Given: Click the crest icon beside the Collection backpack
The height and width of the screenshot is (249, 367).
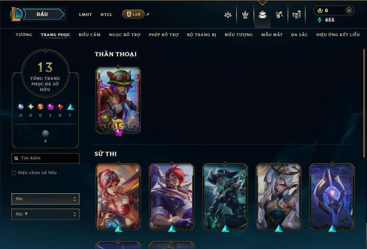Looking at the screenshot, I should point(245,15).
